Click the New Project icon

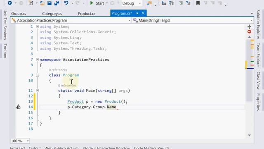tap(31, 3)
